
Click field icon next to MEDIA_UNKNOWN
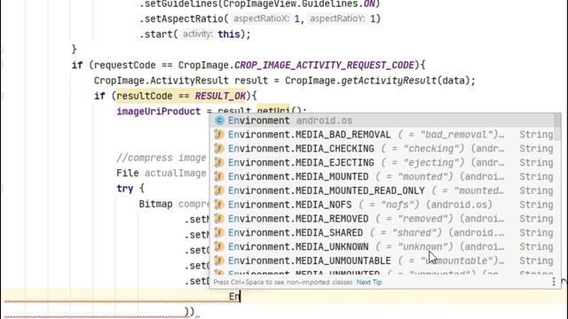(x=219, y=246)
